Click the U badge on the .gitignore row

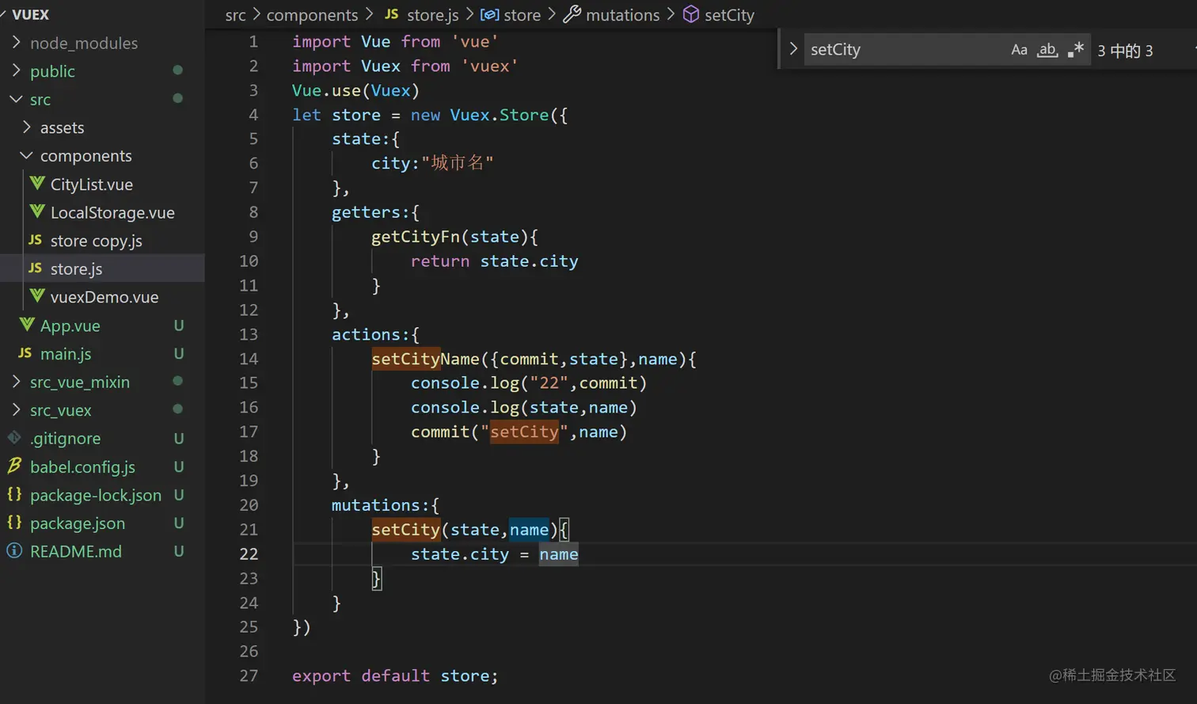coord(179,439)
